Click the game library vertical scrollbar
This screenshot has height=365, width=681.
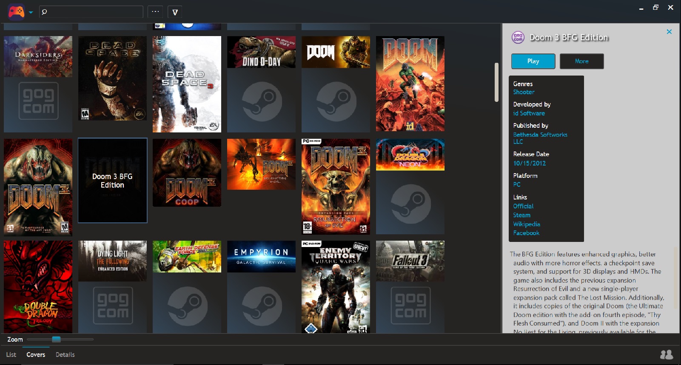[496, 82]
